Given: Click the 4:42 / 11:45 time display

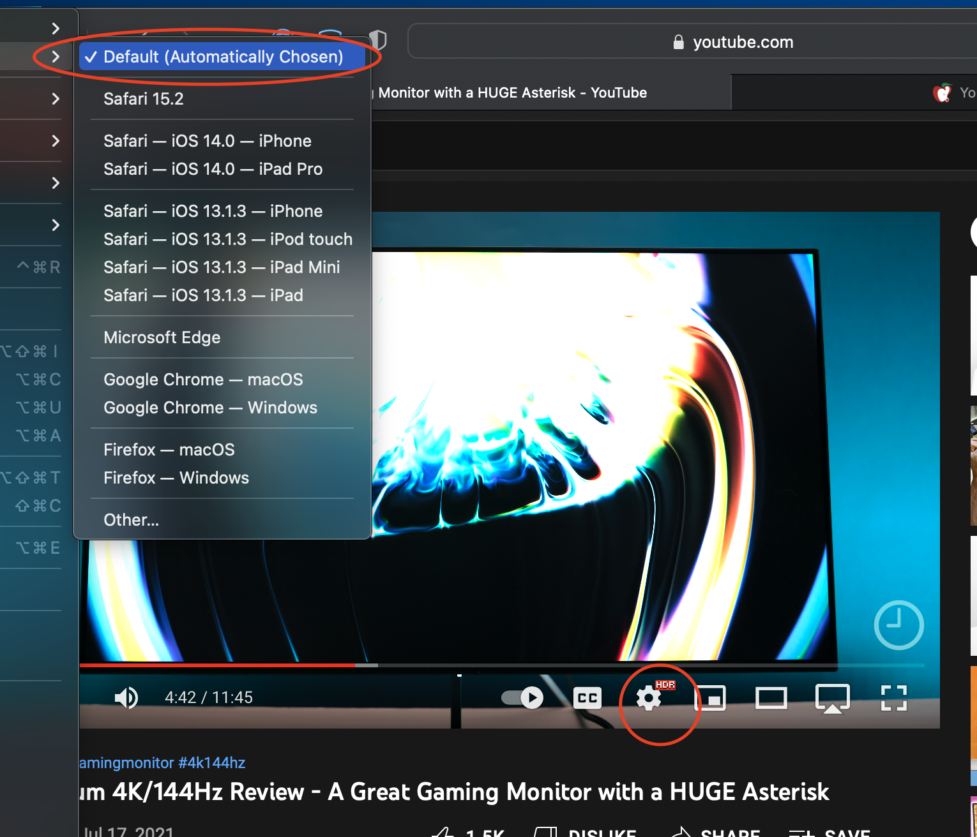Looking at the screenshot, I should point(209,698).
